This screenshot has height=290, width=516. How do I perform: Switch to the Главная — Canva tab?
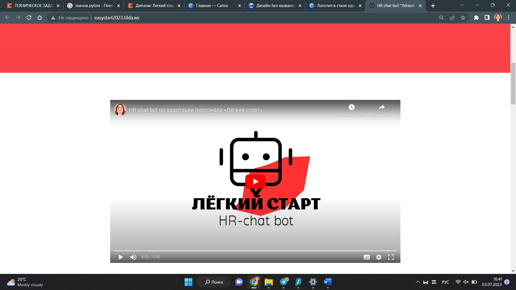point(212,6)
